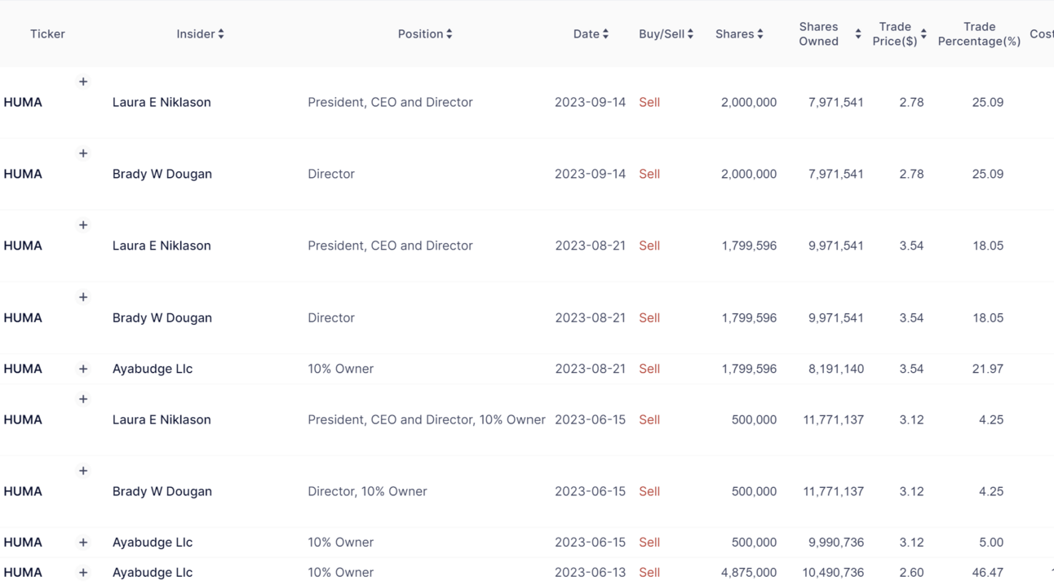Click the 2023-06-13 date cell
Image resolution: width=1054 pixels, height=585 pixels.
(590, 573)
